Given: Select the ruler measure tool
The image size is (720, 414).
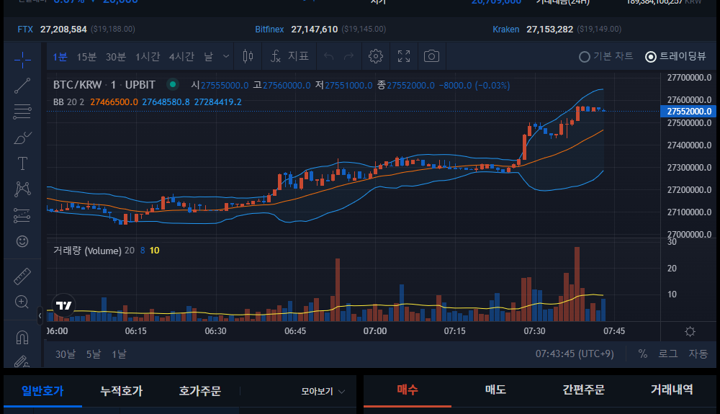Looking at the screenshot, I should coord(22,276).
